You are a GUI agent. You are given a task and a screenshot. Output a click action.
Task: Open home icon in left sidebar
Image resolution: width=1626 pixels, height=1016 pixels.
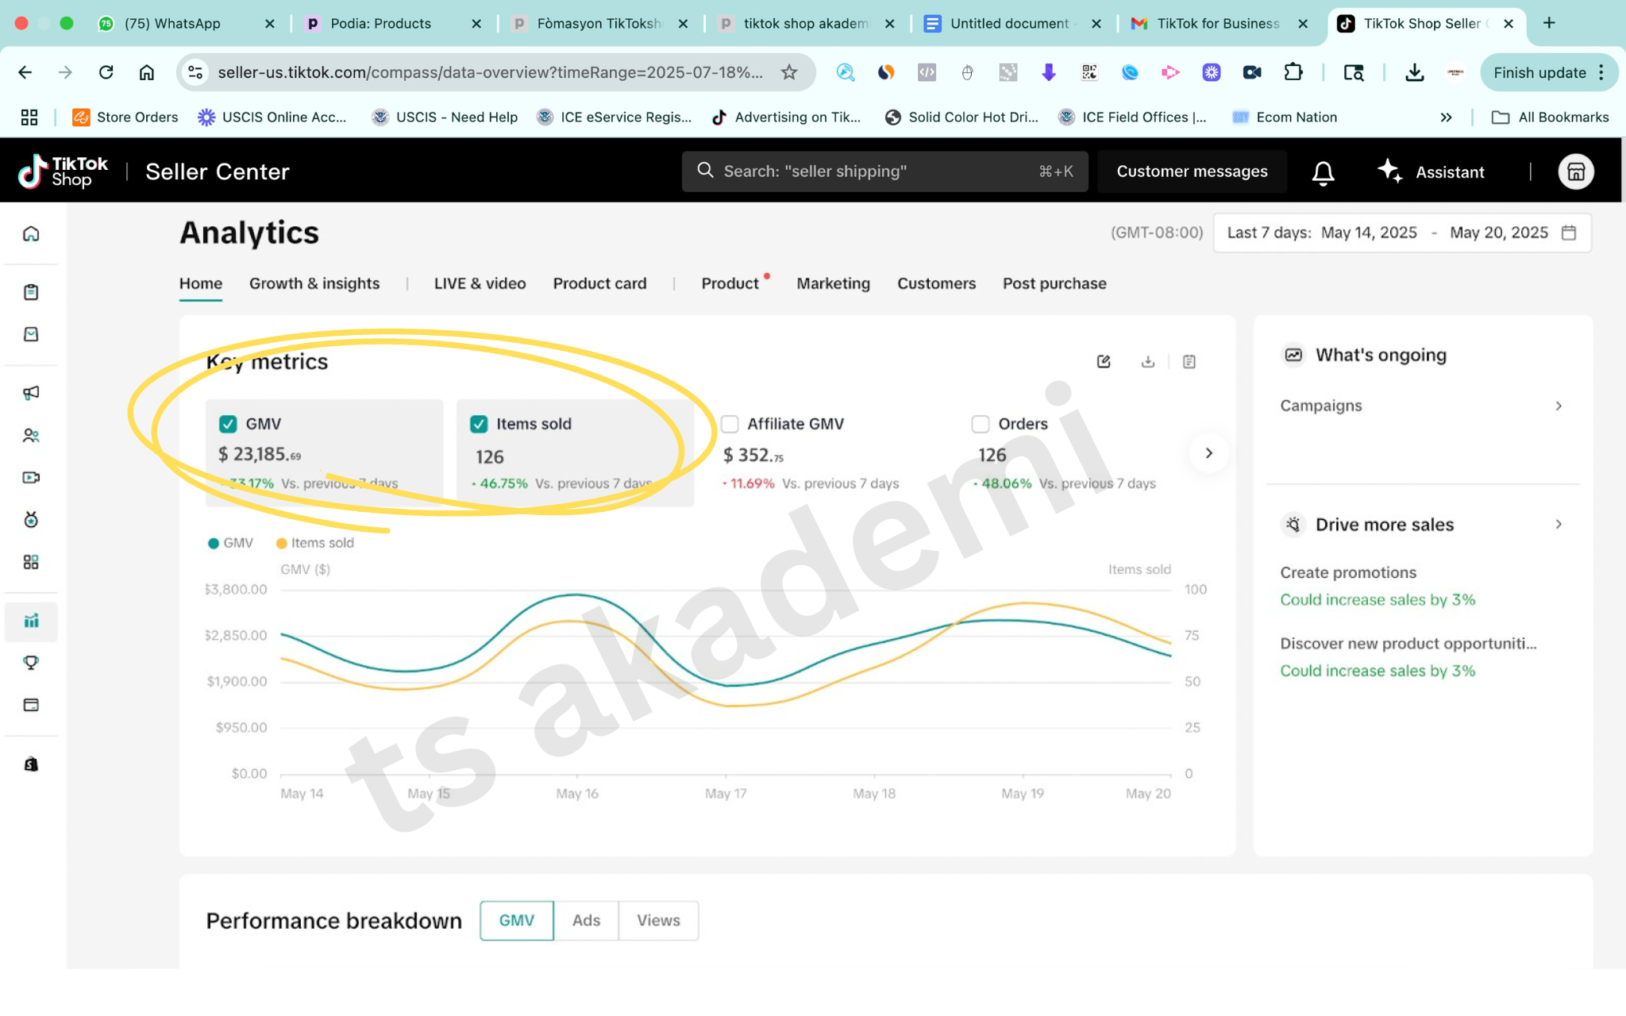click(31, 233)
